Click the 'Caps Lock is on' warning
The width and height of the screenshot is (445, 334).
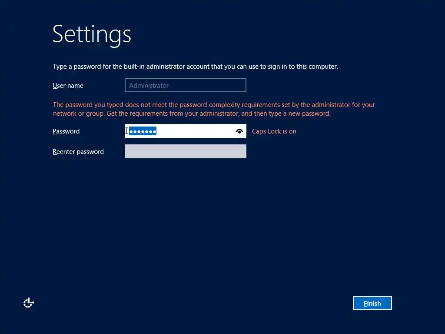tap(274, 131)
